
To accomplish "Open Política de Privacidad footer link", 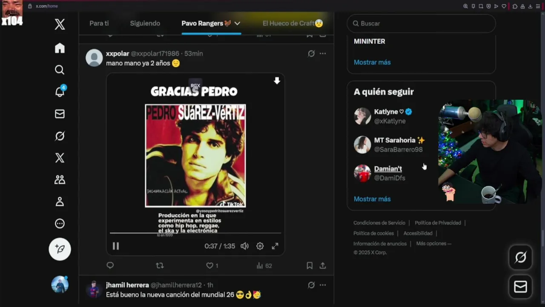I will click(x=438, y=223).
